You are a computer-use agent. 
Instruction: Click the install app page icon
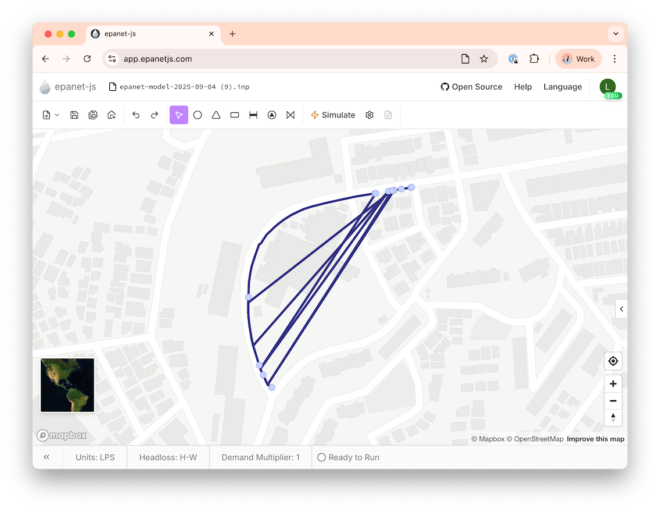coord(465,59)
